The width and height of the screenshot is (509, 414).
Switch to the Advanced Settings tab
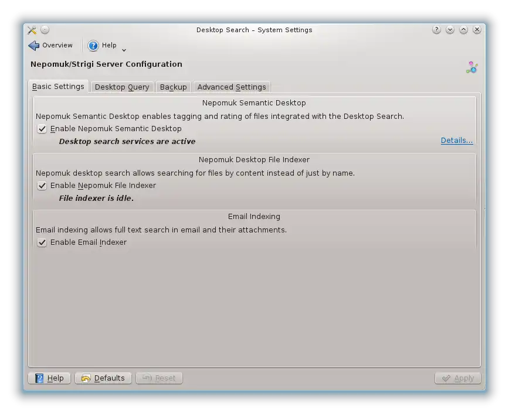coord(232,87)
